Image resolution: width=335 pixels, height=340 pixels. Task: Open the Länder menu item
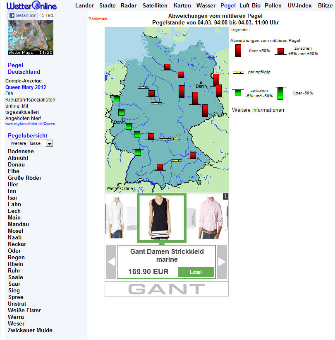84,6
